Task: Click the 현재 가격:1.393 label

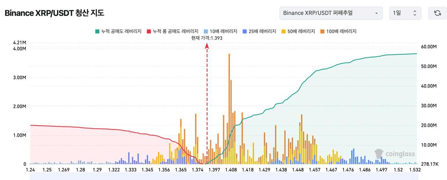Action: [x=207, y=38]
